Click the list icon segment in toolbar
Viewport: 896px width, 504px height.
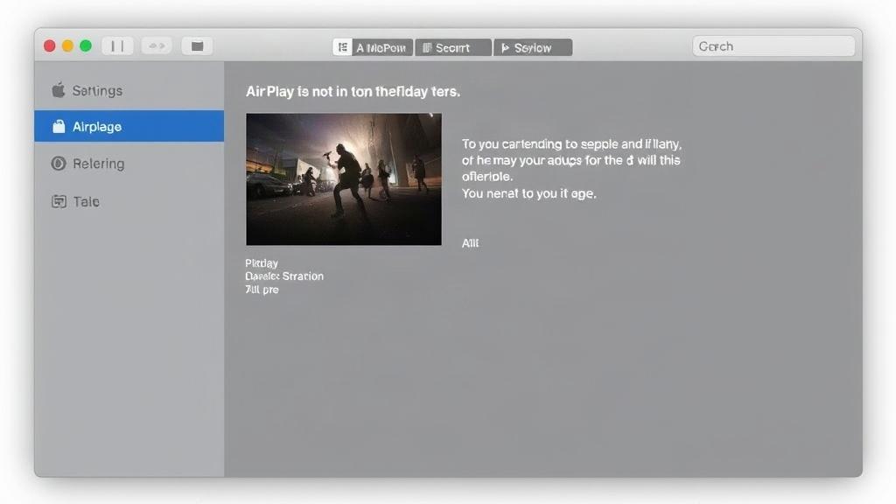coord(342,47)
